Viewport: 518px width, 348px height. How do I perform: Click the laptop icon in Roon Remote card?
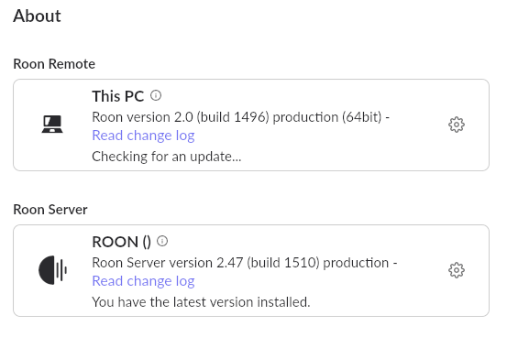point(52,125)
